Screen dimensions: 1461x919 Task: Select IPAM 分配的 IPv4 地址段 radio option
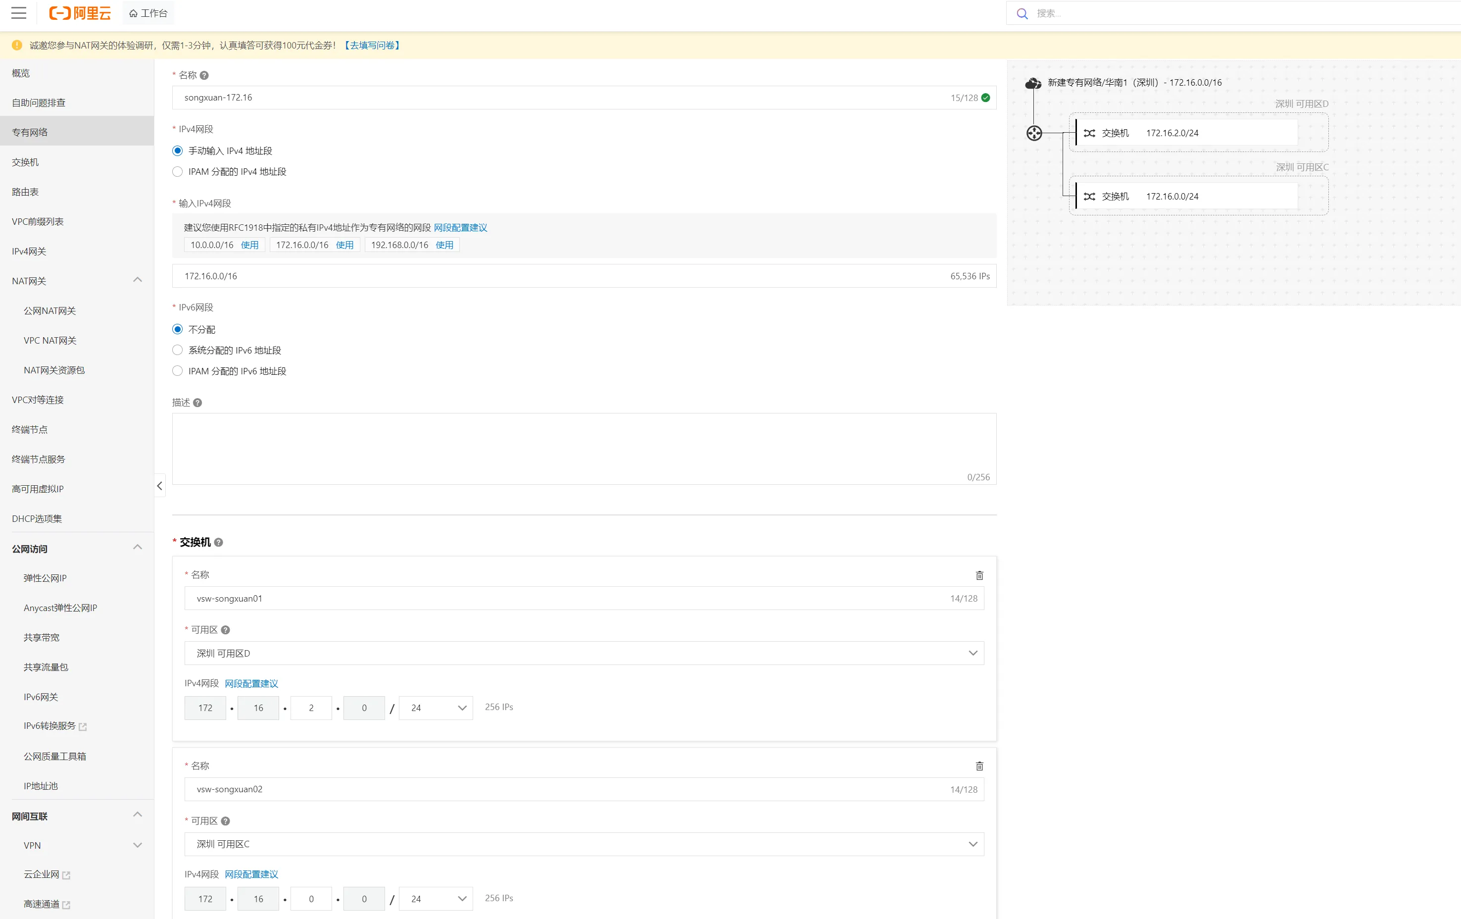pyautogui.click(x=178, y=172)
